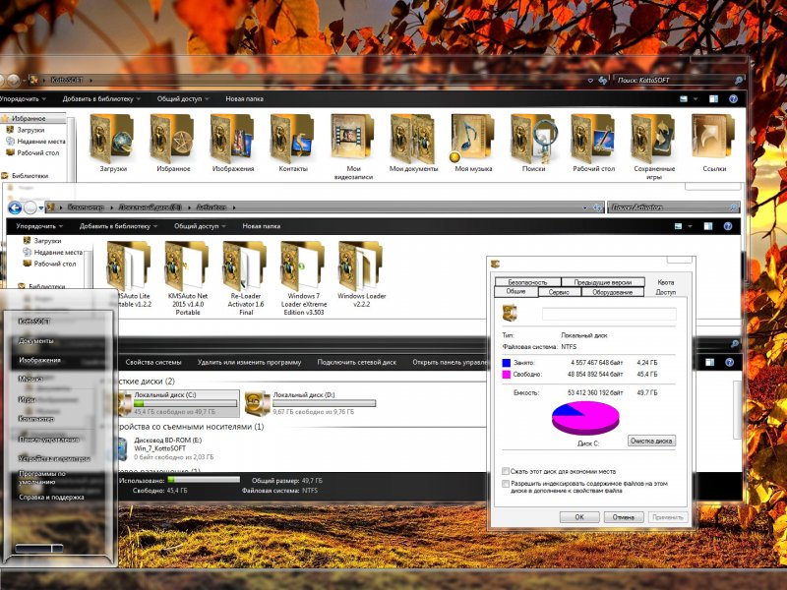Image resolution: width=787 pixels, height=590 pixels.
Task: Enable 'Сжать этот диск для экономии места' checkbox
Action: point(506,471)
